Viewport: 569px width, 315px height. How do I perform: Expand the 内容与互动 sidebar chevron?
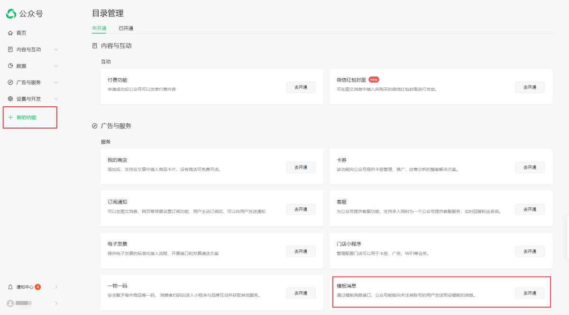(x=56, y=49)
